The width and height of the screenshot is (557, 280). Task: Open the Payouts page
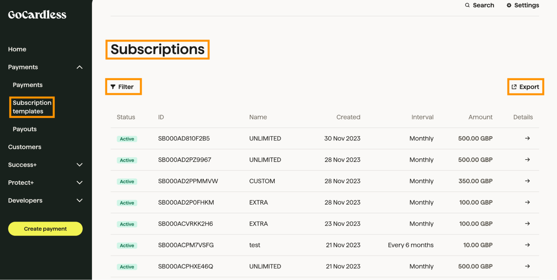click(x=25, y=129)
